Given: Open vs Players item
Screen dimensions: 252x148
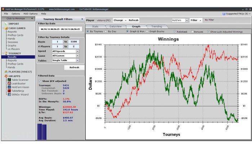Looking at the screenshot, I should click(x=14, y=49).
